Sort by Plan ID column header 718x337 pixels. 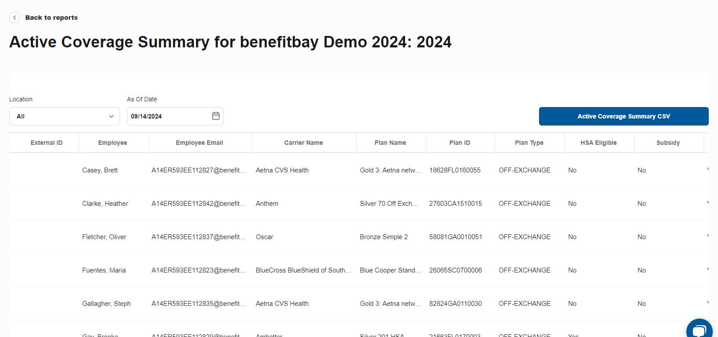(460, 143)
